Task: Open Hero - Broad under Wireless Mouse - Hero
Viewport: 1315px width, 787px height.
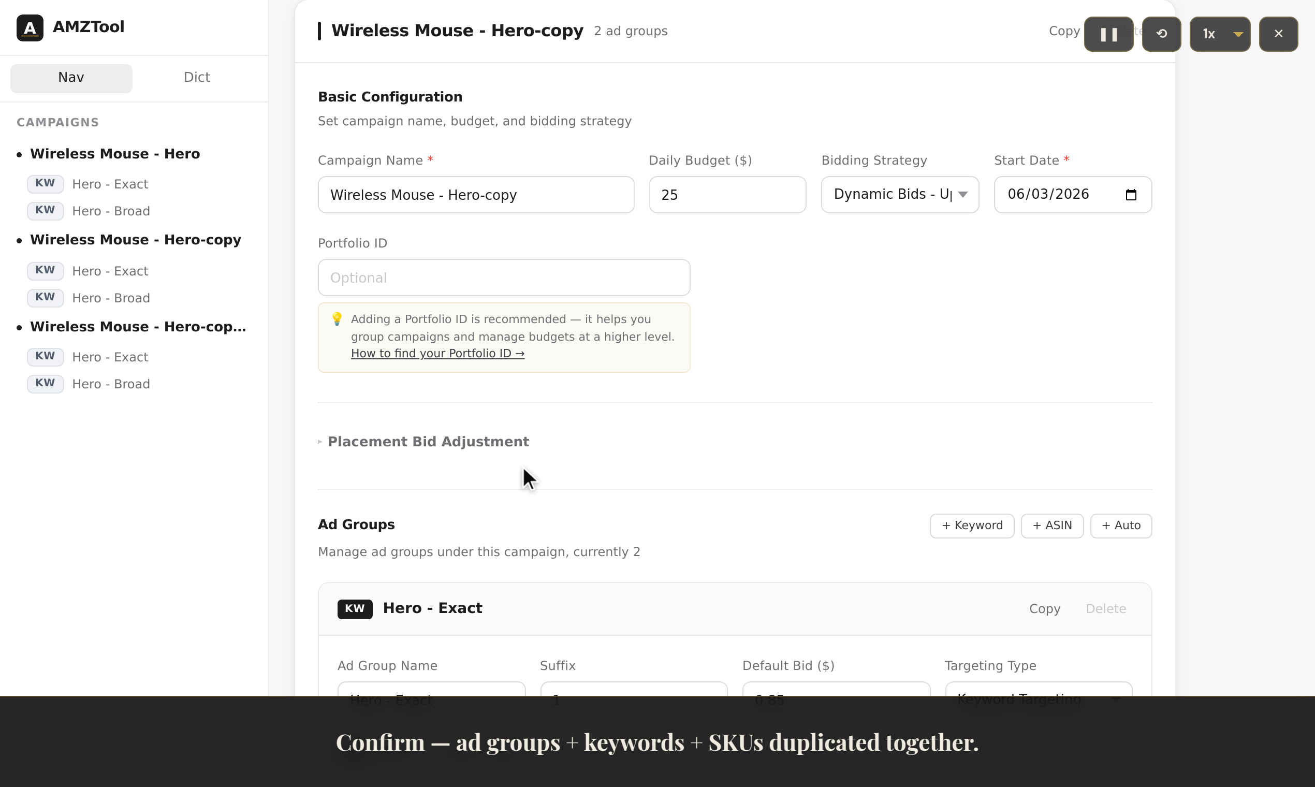Action: point(111,211)
